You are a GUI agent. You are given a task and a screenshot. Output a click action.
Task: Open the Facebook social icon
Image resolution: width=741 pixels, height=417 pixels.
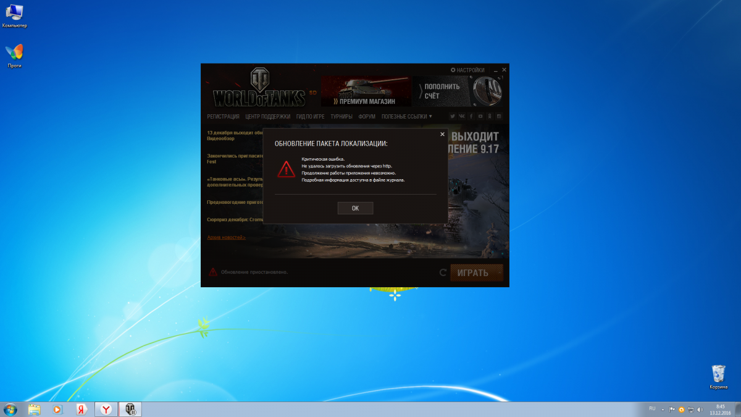point(471,116)
